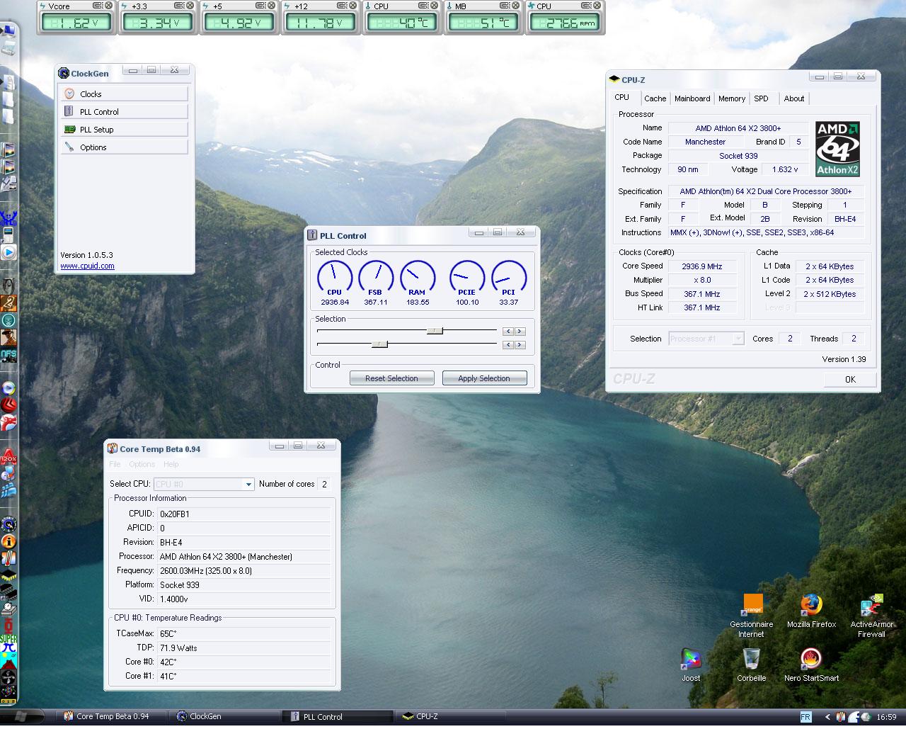
Task: Switch to the CPU tab in CPU-Z
Action: coord(622,98)
